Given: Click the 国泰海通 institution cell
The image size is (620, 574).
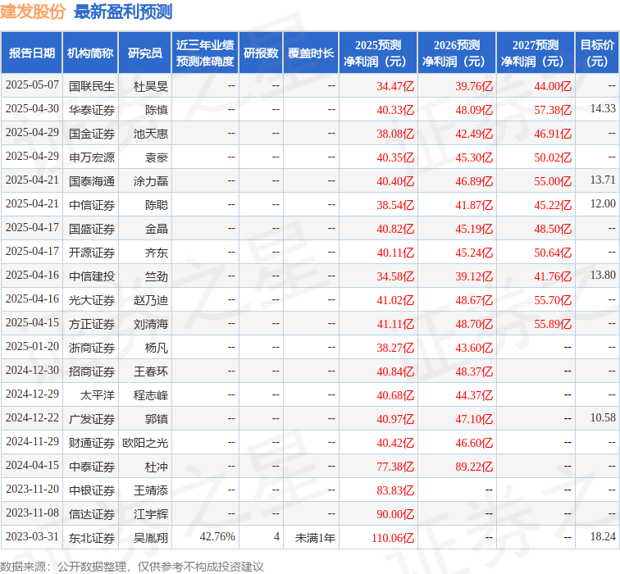Looking at the screenshot, I should coord(92,181).
